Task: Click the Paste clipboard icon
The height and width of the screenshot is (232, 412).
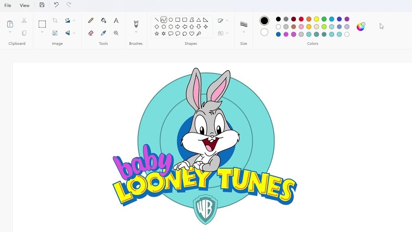Action: [10, 24]
